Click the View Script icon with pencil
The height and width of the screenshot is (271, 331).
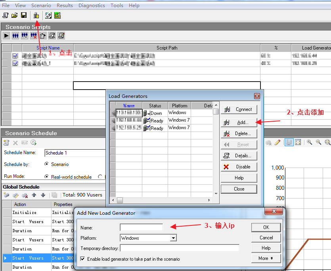tap(61, 36)
